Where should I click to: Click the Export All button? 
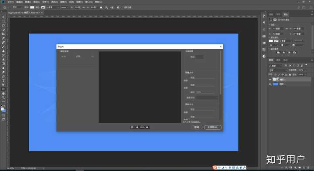click(213, 127)
